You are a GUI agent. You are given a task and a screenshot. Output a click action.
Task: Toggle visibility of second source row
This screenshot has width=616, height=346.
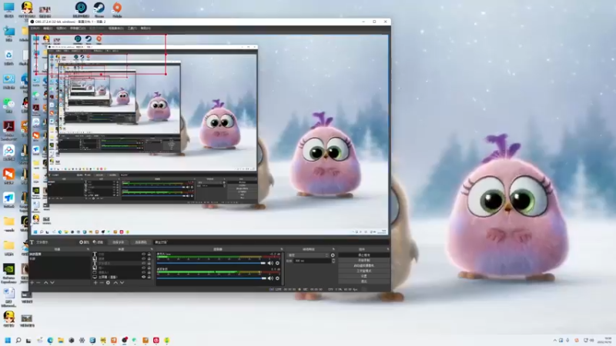[144, 258]
